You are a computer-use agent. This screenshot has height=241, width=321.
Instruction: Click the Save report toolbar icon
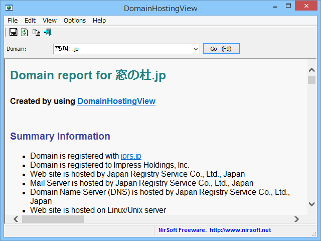[x=14, y=32]
